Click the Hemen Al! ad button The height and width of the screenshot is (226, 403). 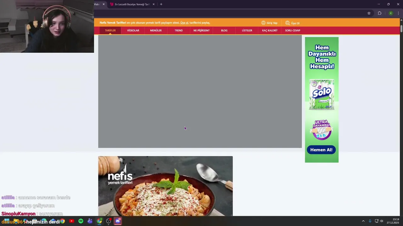pyautogui.click(x=321, y=150)
